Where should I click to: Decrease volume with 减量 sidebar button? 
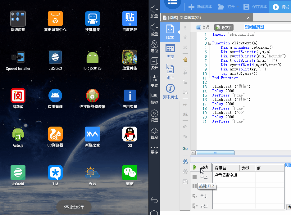[154, 30]
